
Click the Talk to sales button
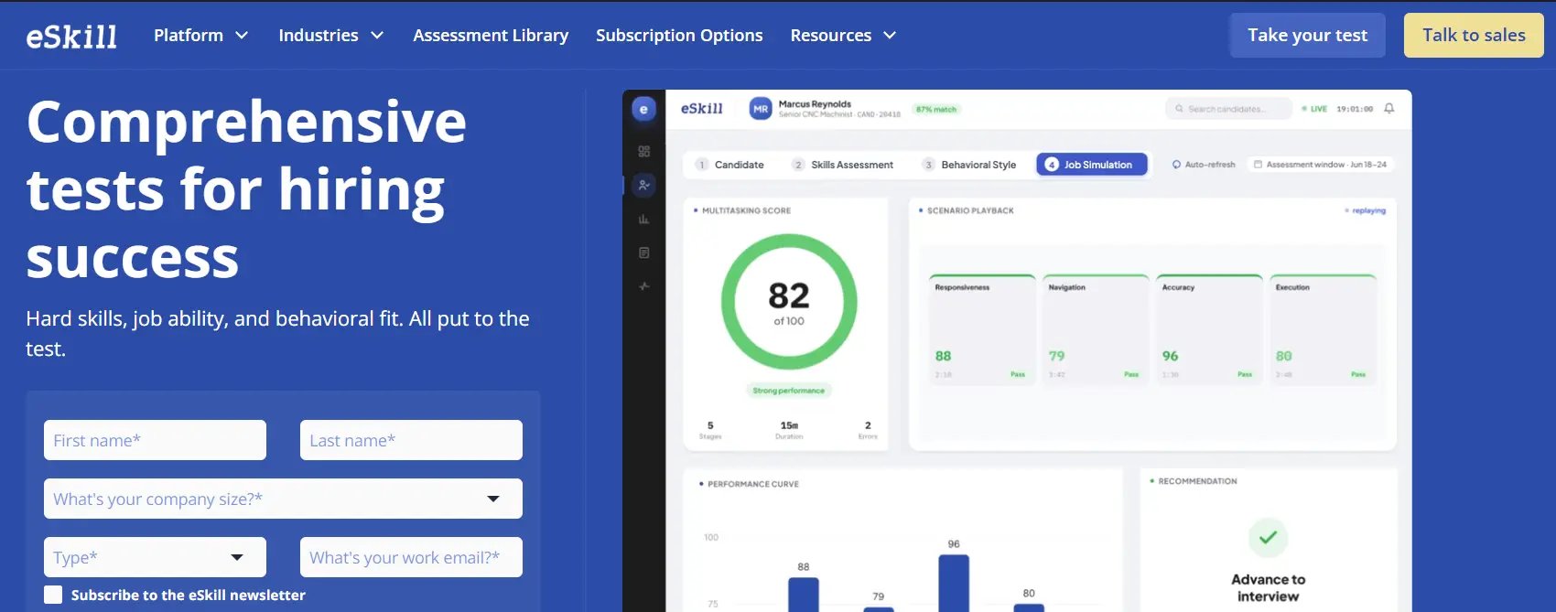pyautogui.click(x=1474, y=36)
